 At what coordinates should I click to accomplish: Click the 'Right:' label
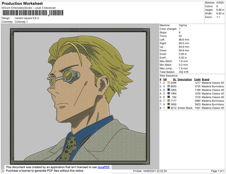tap(163, 43)
